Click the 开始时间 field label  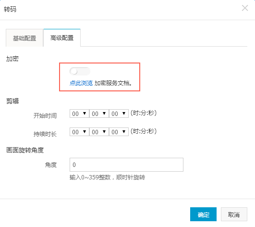pos(45,116)
